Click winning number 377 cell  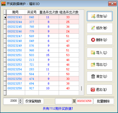[x=32, y=22]
